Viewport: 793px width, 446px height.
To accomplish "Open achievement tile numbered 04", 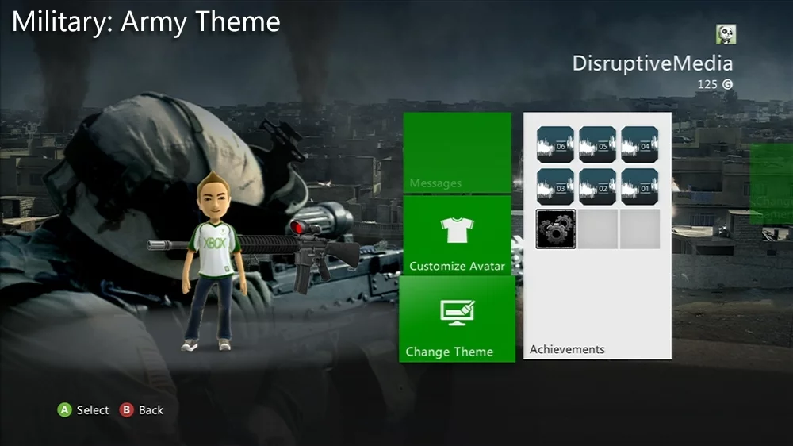I will tap(640, 144).
